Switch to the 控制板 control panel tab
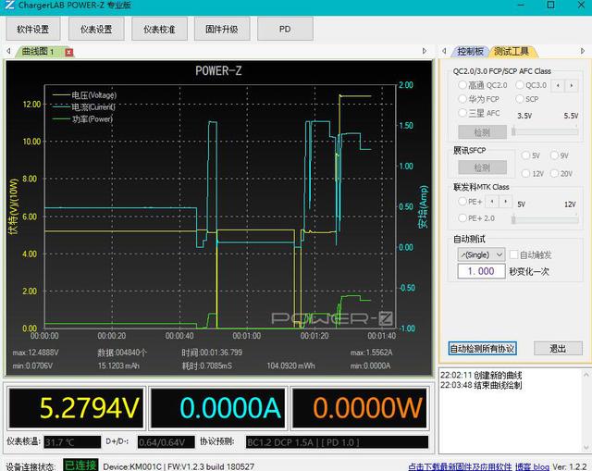Screen dimensions: 592x471 tap(470, 52)
